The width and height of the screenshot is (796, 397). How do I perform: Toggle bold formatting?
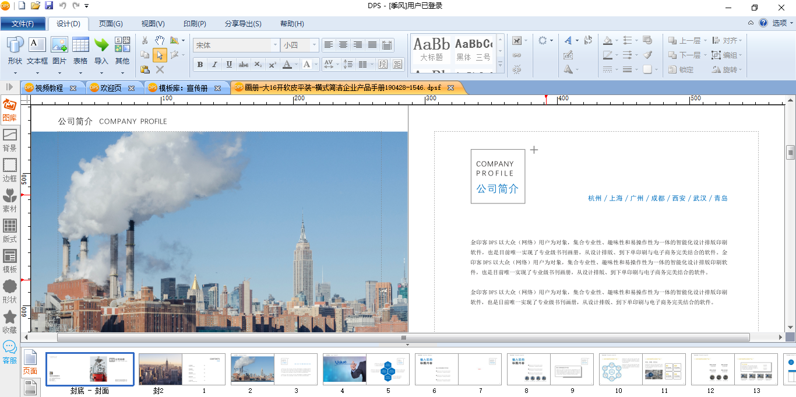point(200,64)
